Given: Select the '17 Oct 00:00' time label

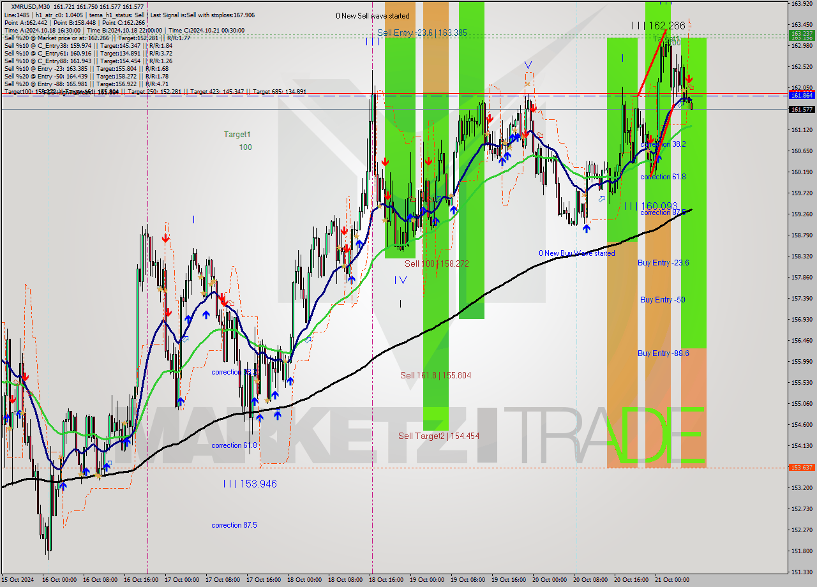Looking at the screenshot, I should [x=181, y=580].
